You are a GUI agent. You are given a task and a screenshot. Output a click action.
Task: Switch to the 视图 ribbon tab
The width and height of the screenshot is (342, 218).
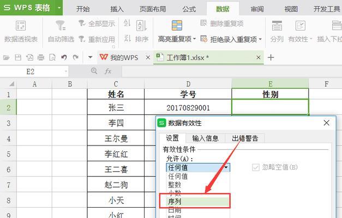pyautogui.click(x=291, y=9)
